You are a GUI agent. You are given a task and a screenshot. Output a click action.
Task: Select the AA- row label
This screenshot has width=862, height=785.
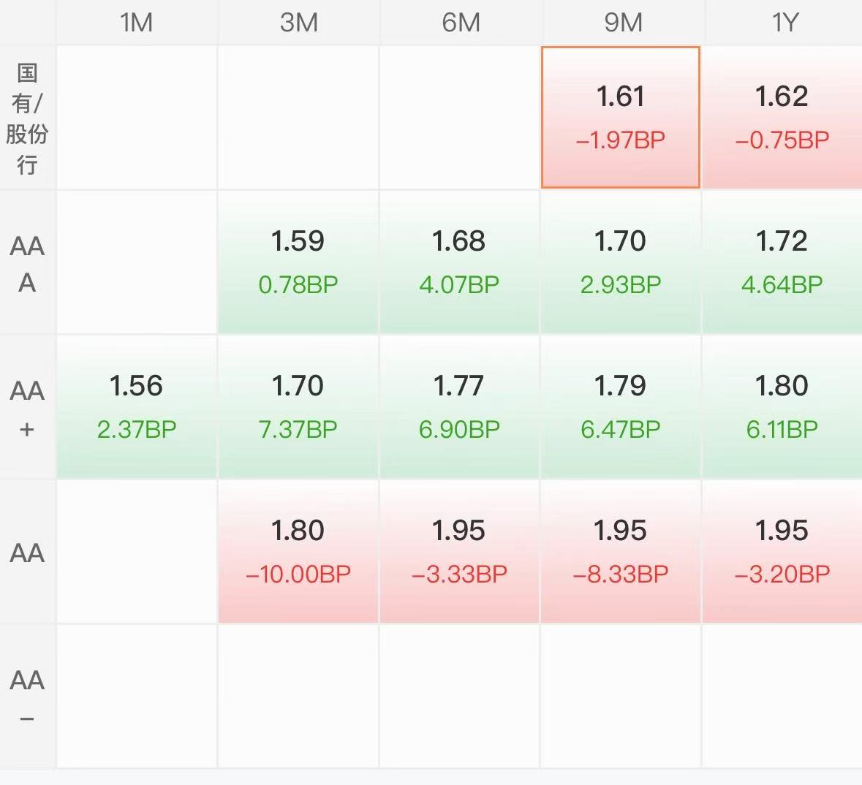27,697
